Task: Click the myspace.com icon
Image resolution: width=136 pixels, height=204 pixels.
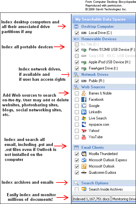Action: [x=84, y=124]
